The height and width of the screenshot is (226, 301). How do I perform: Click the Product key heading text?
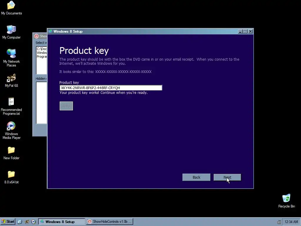(x=84, y=51)
